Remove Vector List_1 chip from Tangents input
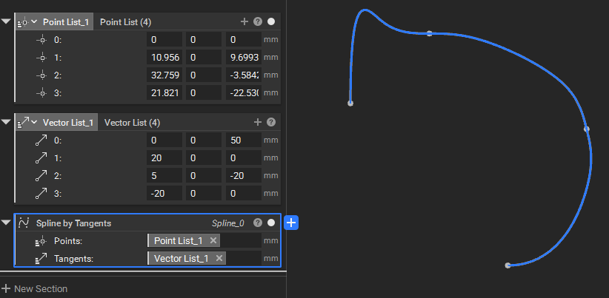 pyautogui.click(x=218, y=258)
